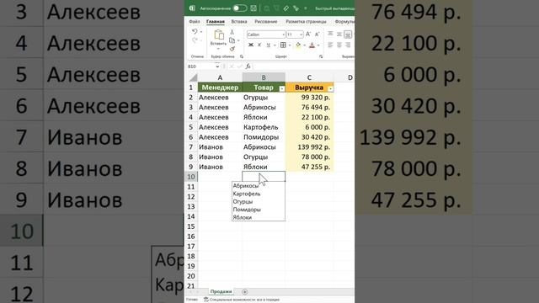
Task: Open the underline style dropdown arrow
Action: [275, 45]
